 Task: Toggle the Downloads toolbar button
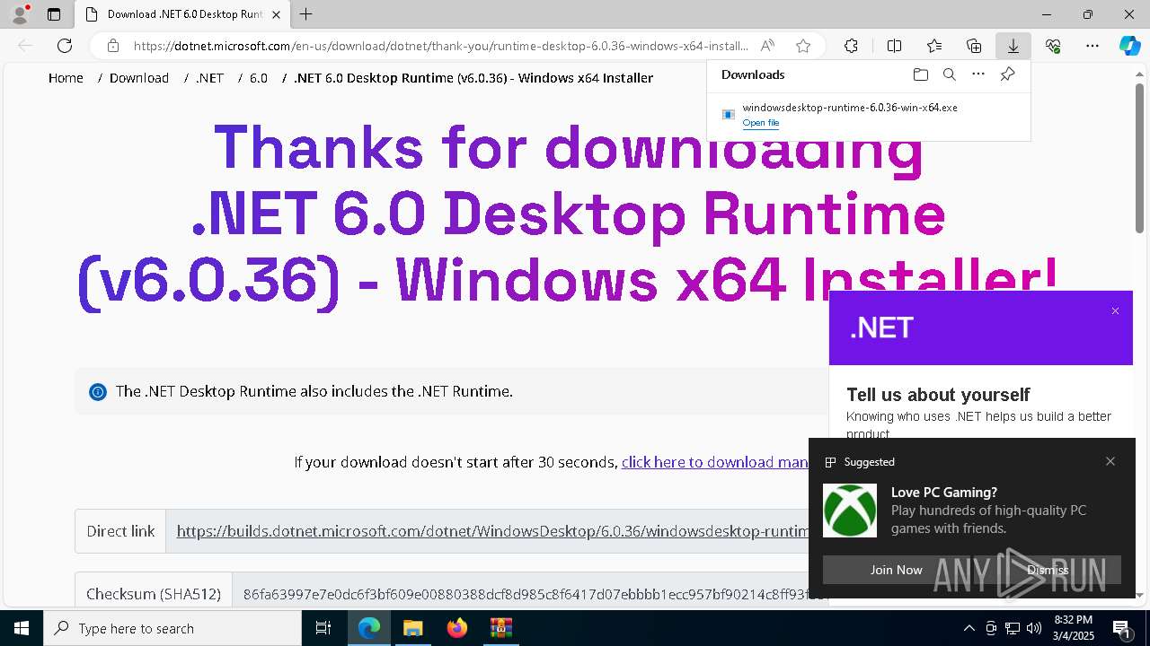1013,46
